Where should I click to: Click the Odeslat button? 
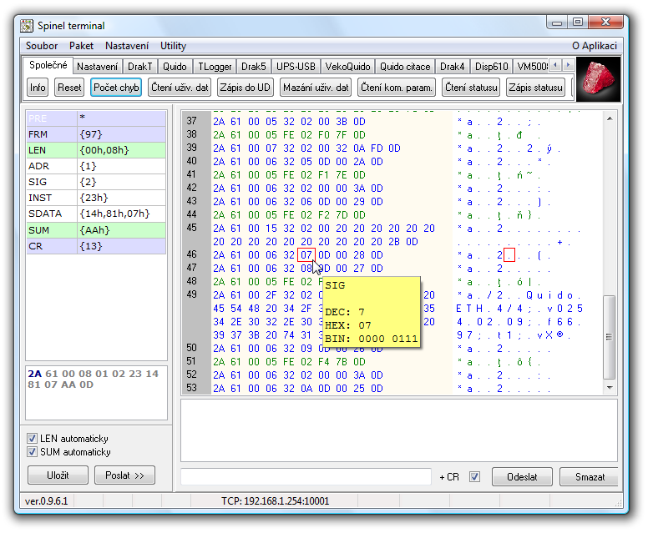coord(523,477)
